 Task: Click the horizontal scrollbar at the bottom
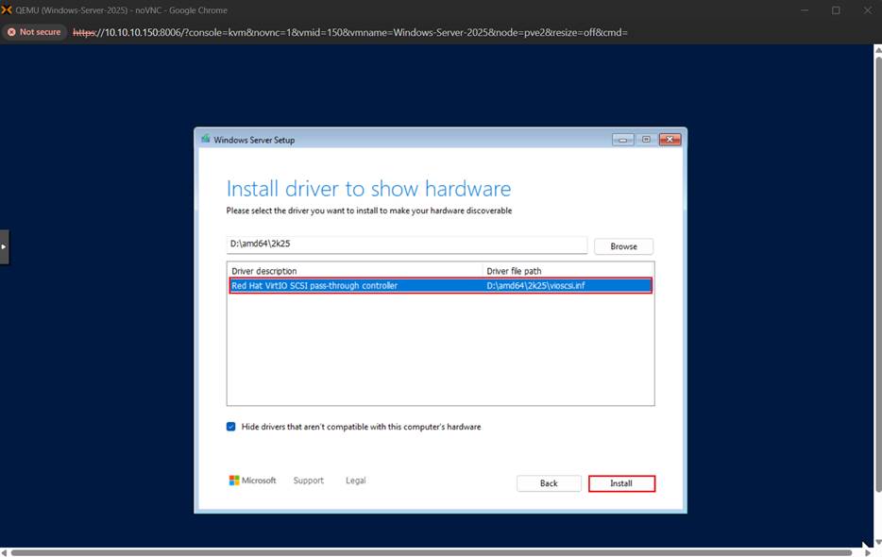(x=434, y=551)
